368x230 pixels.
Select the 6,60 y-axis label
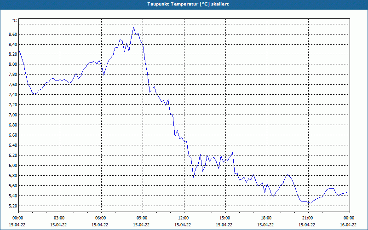point(13,135)
